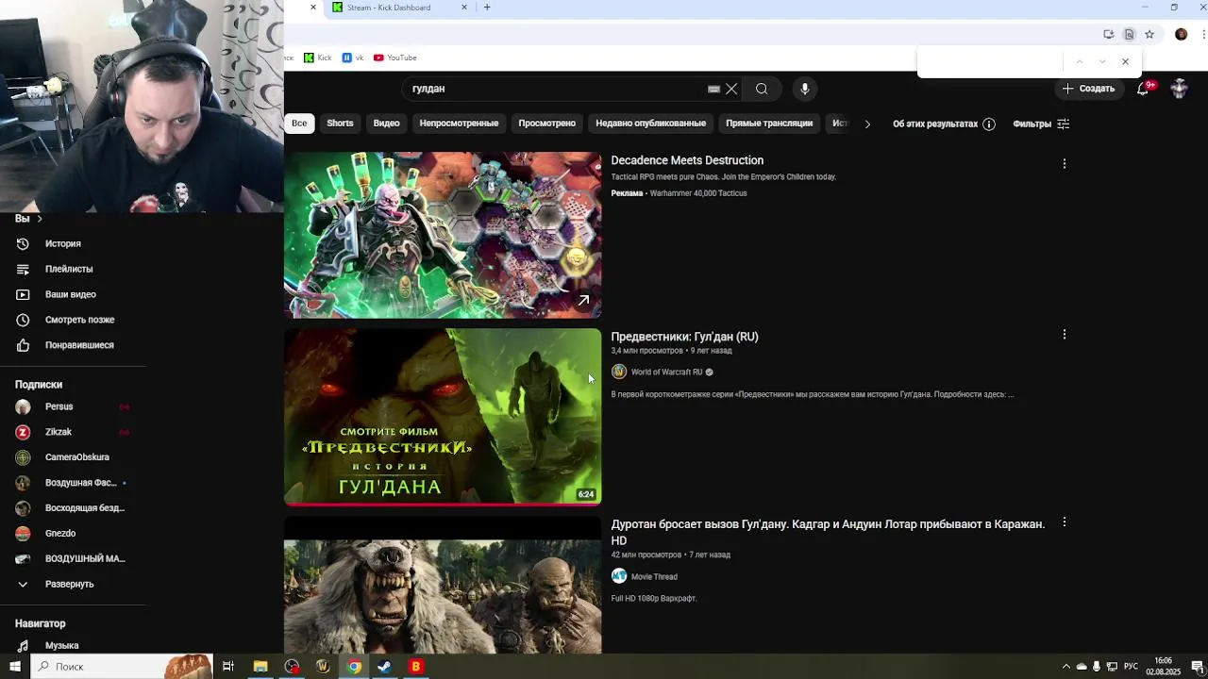Select the Видео filter chip
Viewport: 1208px width, 679px height.
(386, 124)
